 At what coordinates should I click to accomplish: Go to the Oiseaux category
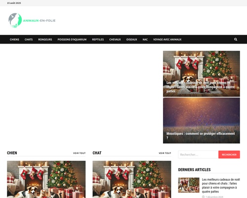pos(131,40)
